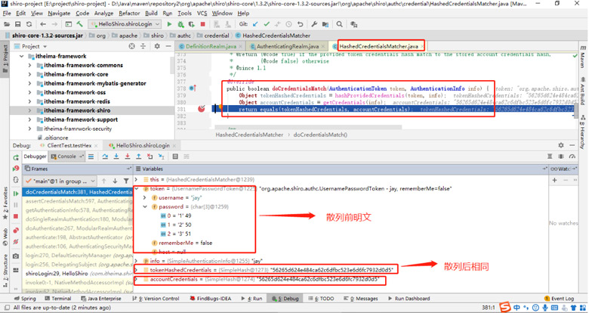Open the FindBugs-IDEA tool window
589x313 pixels.
click(211, 299)
